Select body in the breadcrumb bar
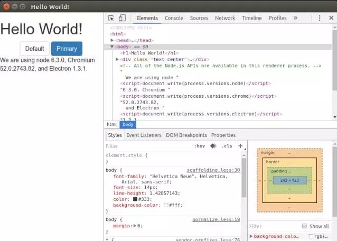 click(x=128, y=125)
